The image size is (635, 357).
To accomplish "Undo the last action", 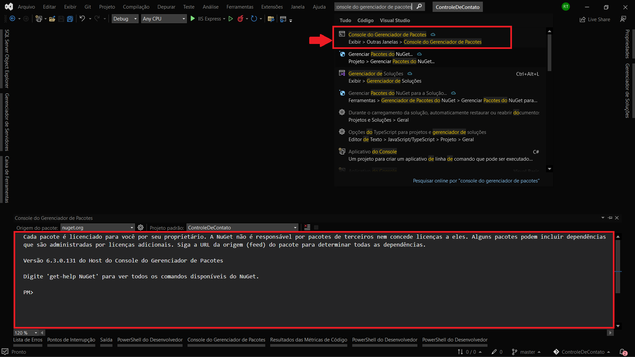I will click(82, 19).
